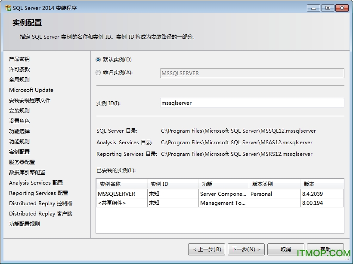
Task: Select the bold 实例配置 sidebar step
Action: (x=19, y=152)
